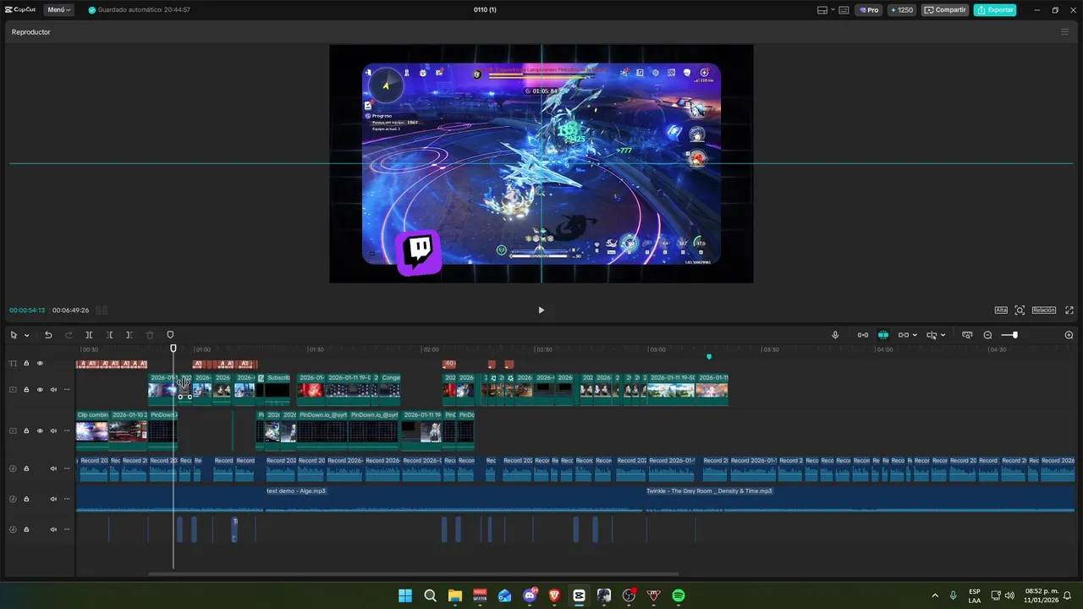Start voiceover recording with microphone icon
The image size is (1083, 609).
pyautogui.click(x=835, y=335)
